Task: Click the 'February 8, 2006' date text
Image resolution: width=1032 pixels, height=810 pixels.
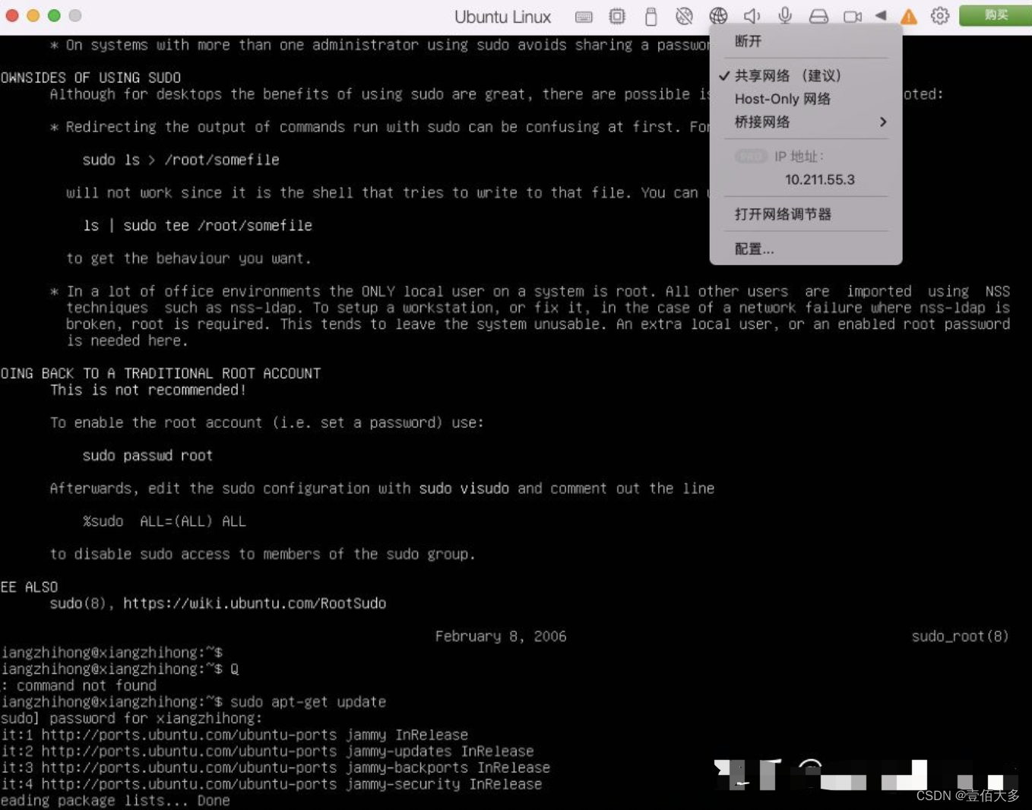Action: (501, 636)
